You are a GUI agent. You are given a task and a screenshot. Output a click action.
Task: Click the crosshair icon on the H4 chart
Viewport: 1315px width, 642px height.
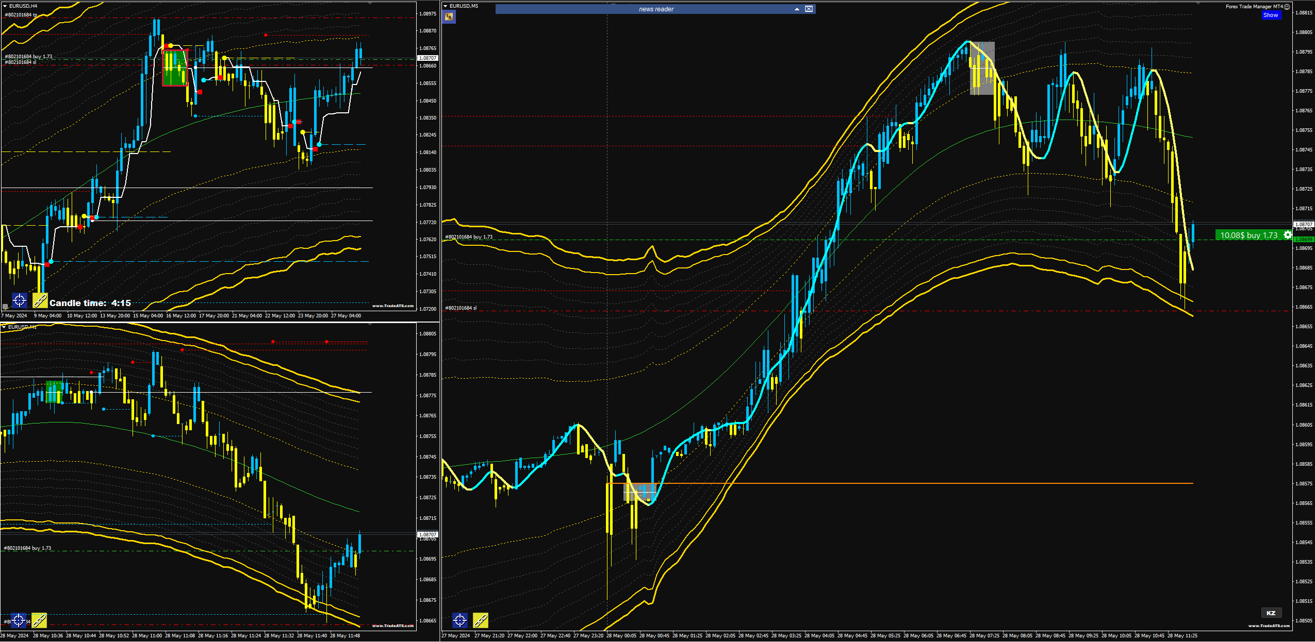click(19, 300)
